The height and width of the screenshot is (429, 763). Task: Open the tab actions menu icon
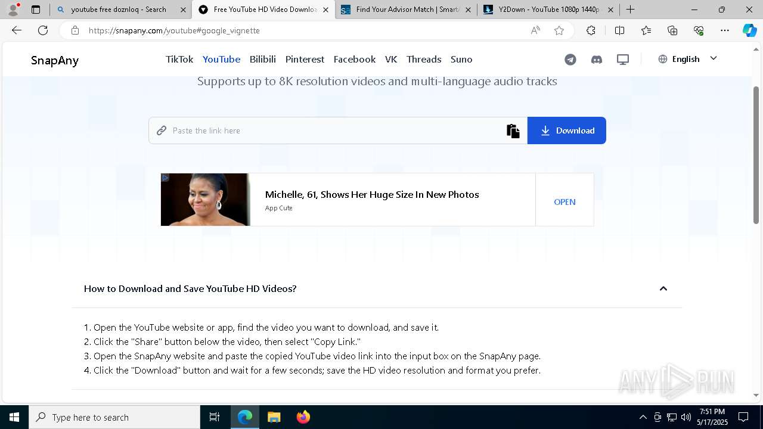(36, 10)
